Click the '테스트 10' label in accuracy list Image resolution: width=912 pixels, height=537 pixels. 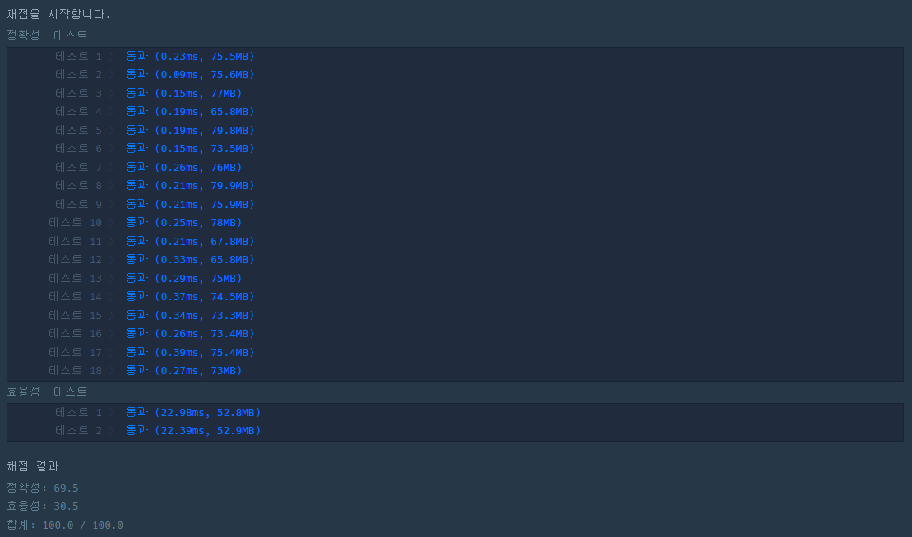point(75,222)
